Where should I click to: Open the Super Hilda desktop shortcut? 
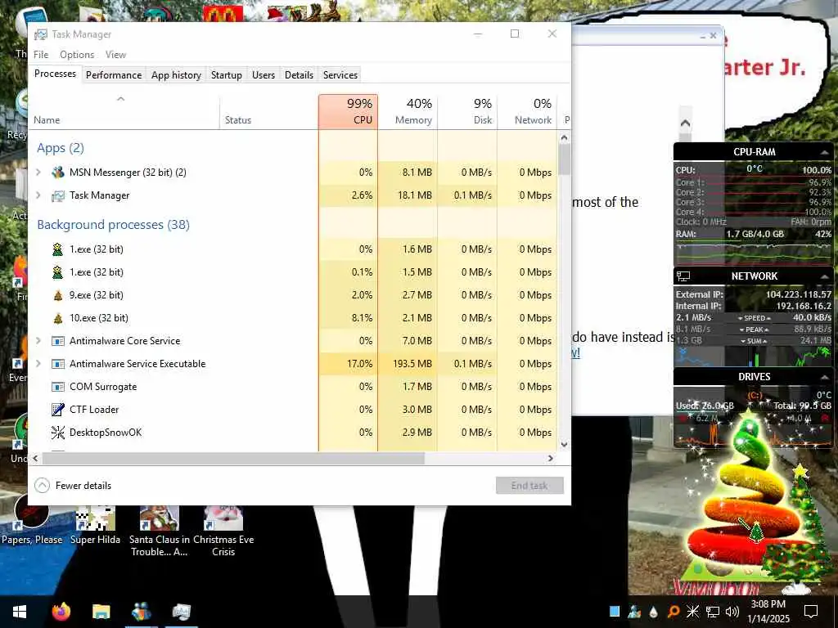[x=95, y=526]
